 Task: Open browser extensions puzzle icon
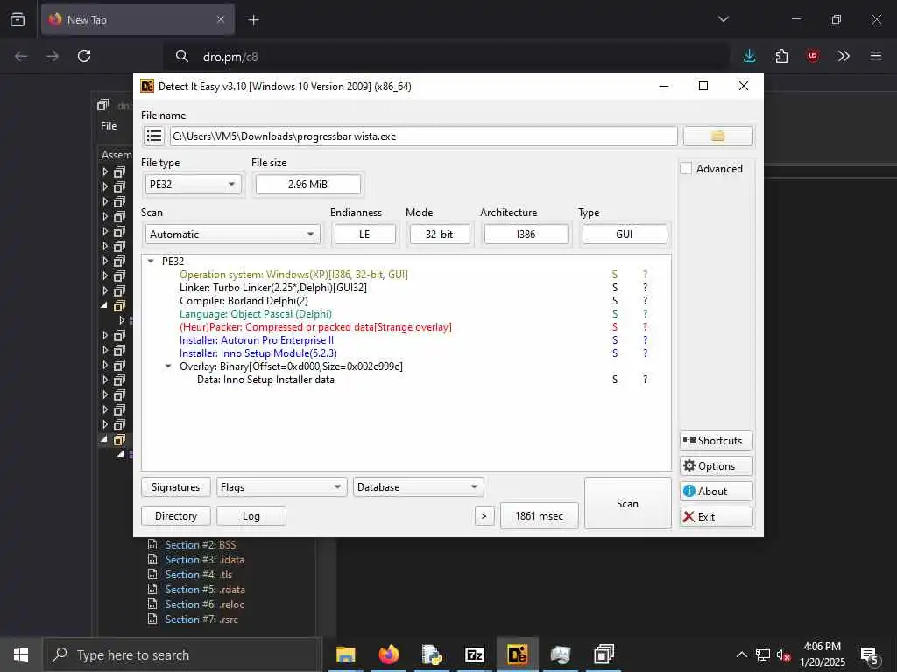tap(781, 56)
